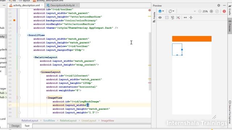Open the Design Surface layers dropdown
Image resolution: width=232 pixels, height=130 pixels.
pyautogui.click(x=161, y=11)
